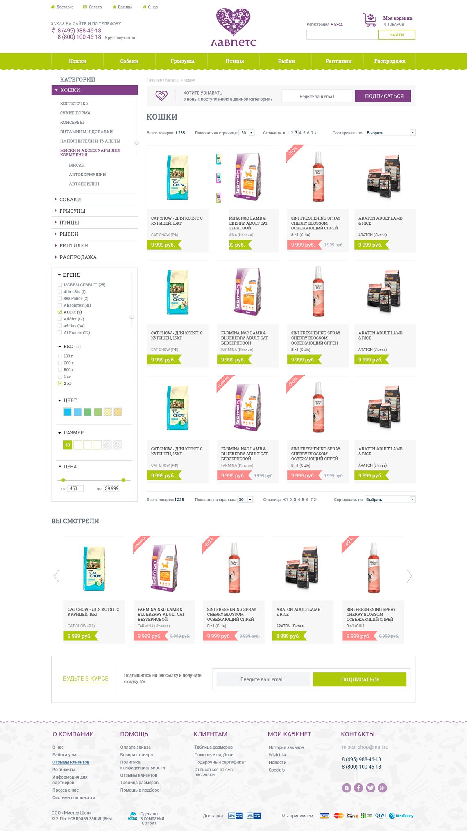Open the top Сортировать по dropdown
467x831 pixels.
click(x=390, y=133)
